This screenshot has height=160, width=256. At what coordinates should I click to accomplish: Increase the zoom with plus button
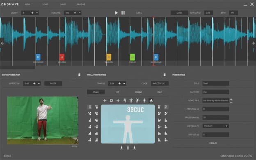point(32,13)
